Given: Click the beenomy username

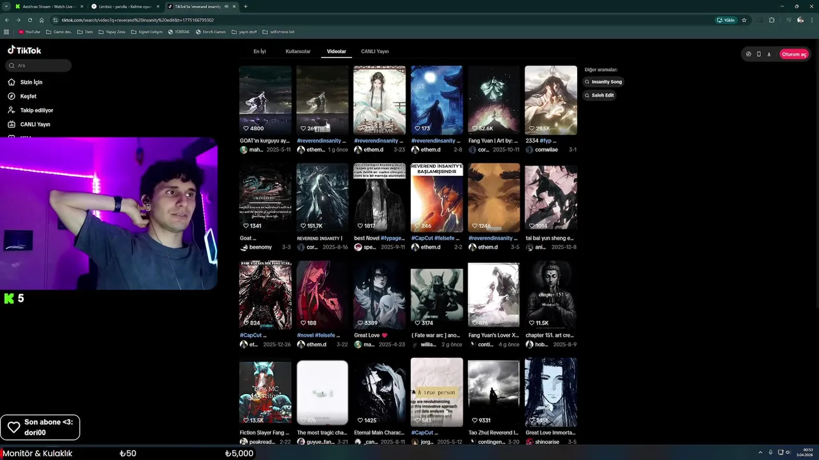Looking at the screenshot, I should (x=260, y=247).
